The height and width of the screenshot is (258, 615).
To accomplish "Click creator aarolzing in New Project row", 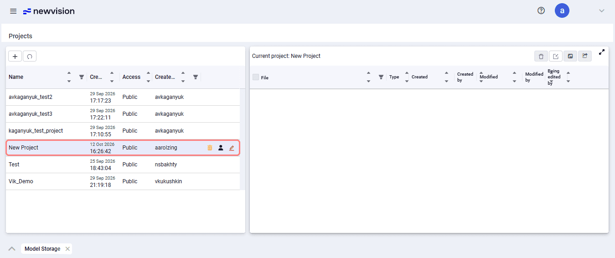I will click(x=166, y=148).
